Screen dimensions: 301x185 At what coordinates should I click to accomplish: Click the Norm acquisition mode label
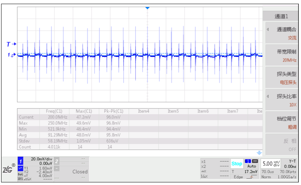point(266,177)
